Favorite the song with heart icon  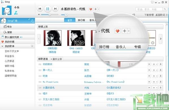(x=91, y=9)
